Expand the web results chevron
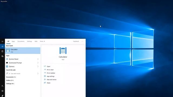173x97 pixels. pos(38,73)
